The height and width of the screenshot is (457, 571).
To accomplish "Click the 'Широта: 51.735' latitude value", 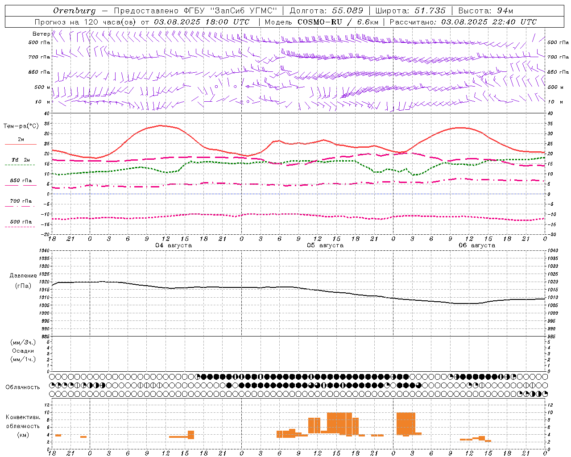I will [410, 11].
